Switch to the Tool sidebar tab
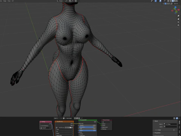 pyautogui.click(x=179, y=127)
